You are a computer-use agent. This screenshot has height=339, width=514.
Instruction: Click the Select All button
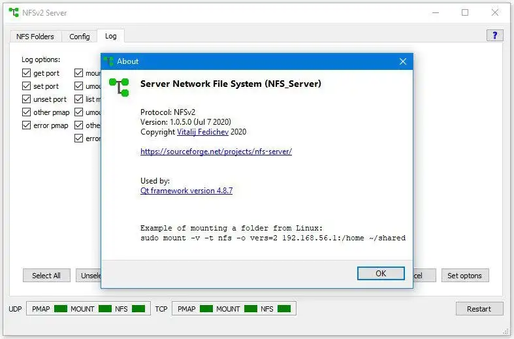point(46,276)
